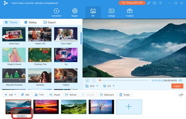Stop the preview playback

coord(94,80)
